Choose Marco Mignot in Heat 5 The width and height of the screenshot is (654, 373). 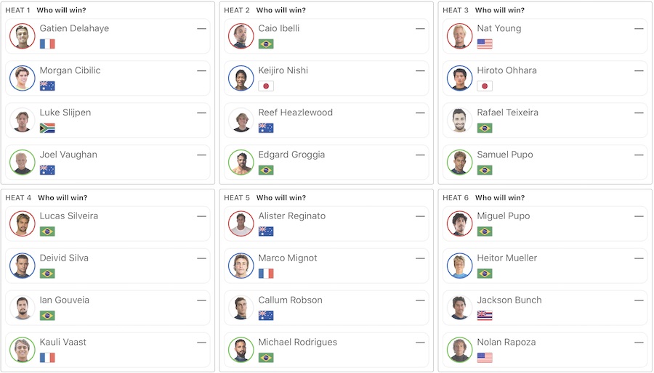[327, 266]
